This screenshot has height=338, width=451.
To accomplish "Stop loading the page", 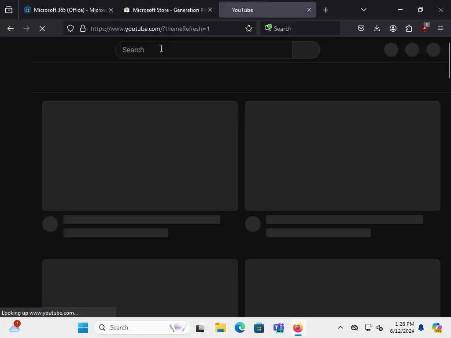I will [42, 29].
